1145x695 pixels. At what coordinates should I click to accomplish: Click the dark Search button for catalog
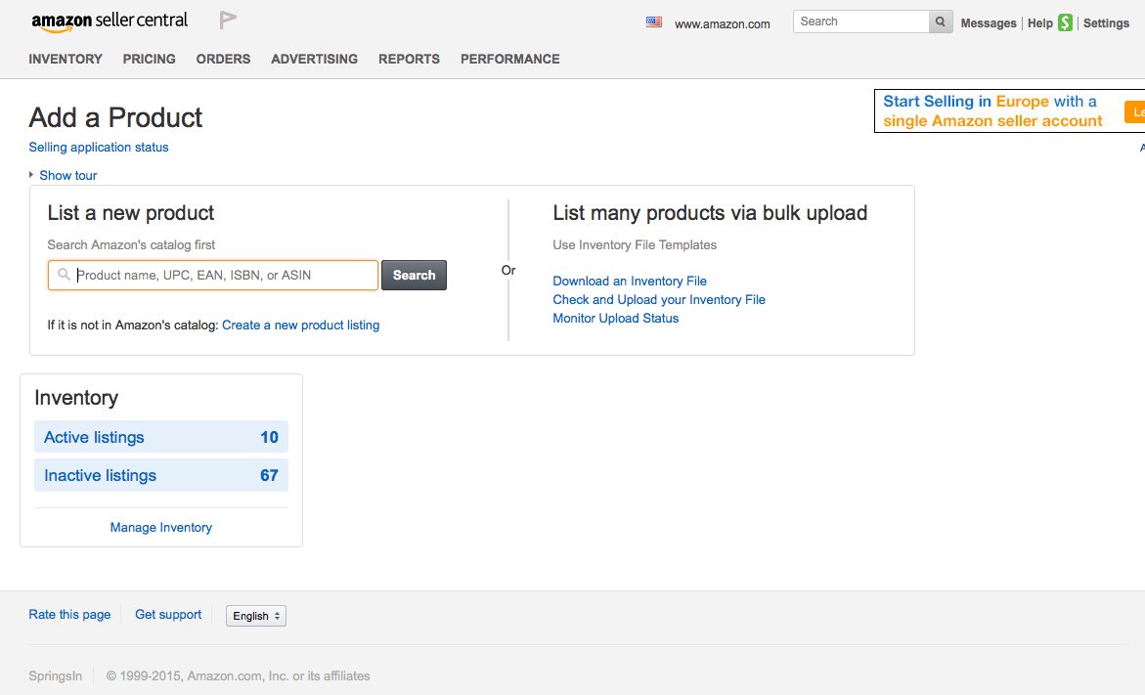tap(414, 276)
